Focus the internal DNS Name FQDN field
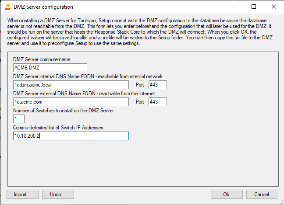 pyautogui.click(x=71, y=85)
